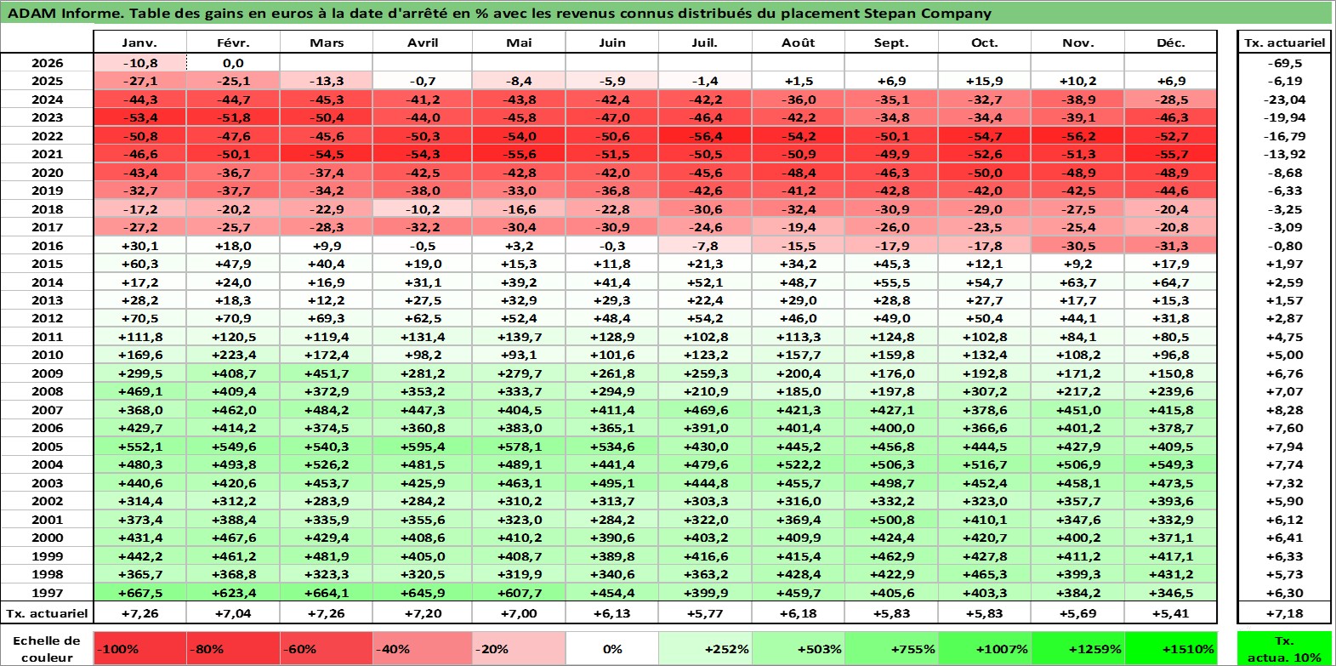1336x666 pixels.
Task: Click the +252% light green scale swatch
Action: pyautogui.click(x=705, y=649)
